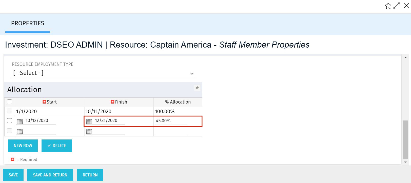Open the Resource Employment Type dropdown
Image resolution: width=411 pixels, height=183 pixels.
[104, 73]
